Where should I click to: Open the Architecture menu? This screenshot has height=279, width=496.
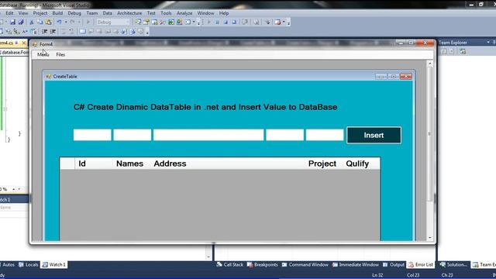[129, 13]
